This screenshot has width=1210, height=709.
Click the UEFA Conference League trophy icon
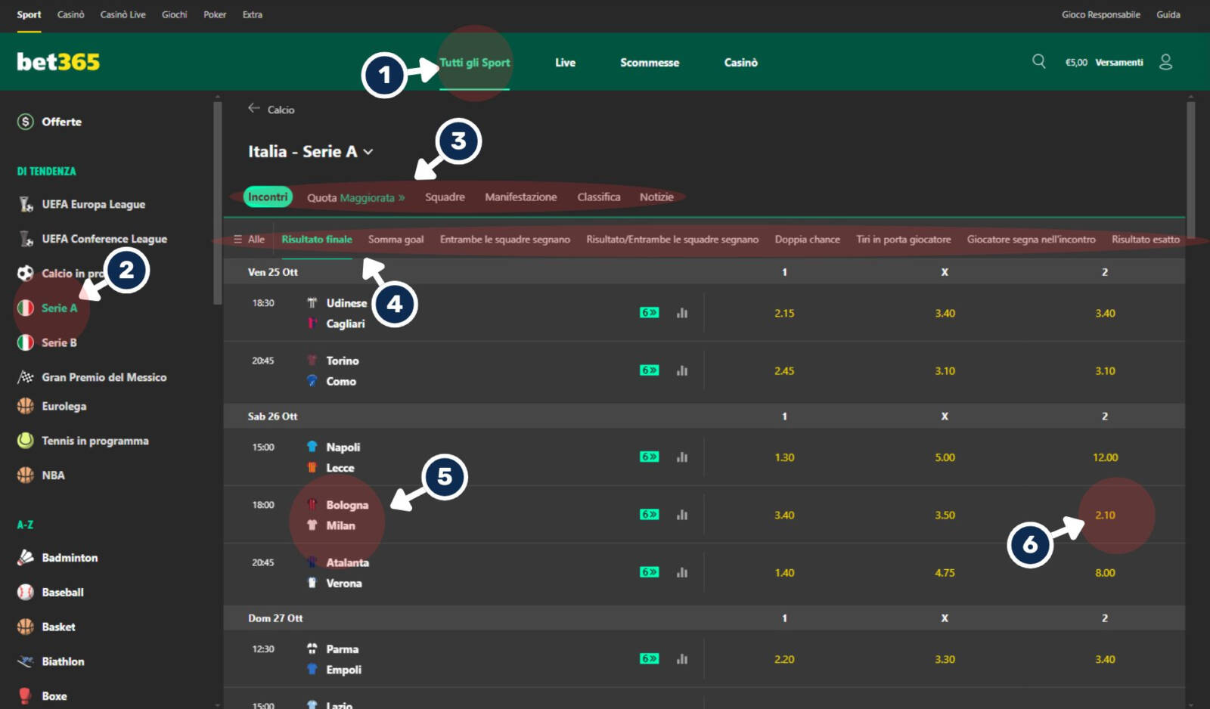click(26, 239)
